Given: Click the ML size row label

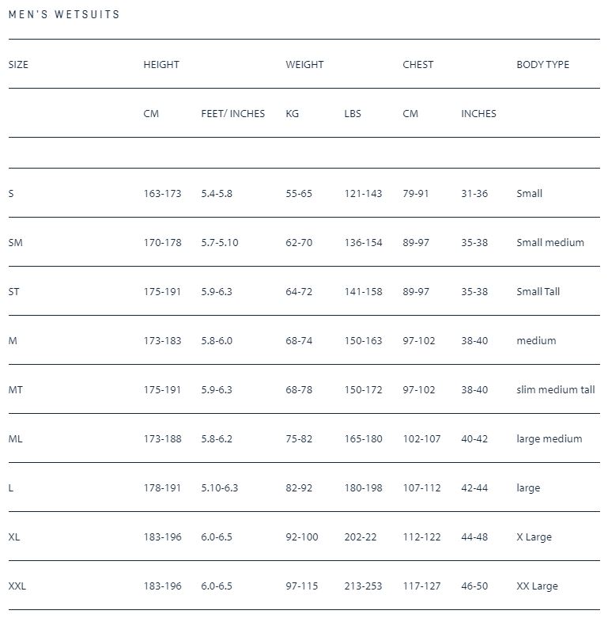Looking at the screenshot, I should pos(16,438).
